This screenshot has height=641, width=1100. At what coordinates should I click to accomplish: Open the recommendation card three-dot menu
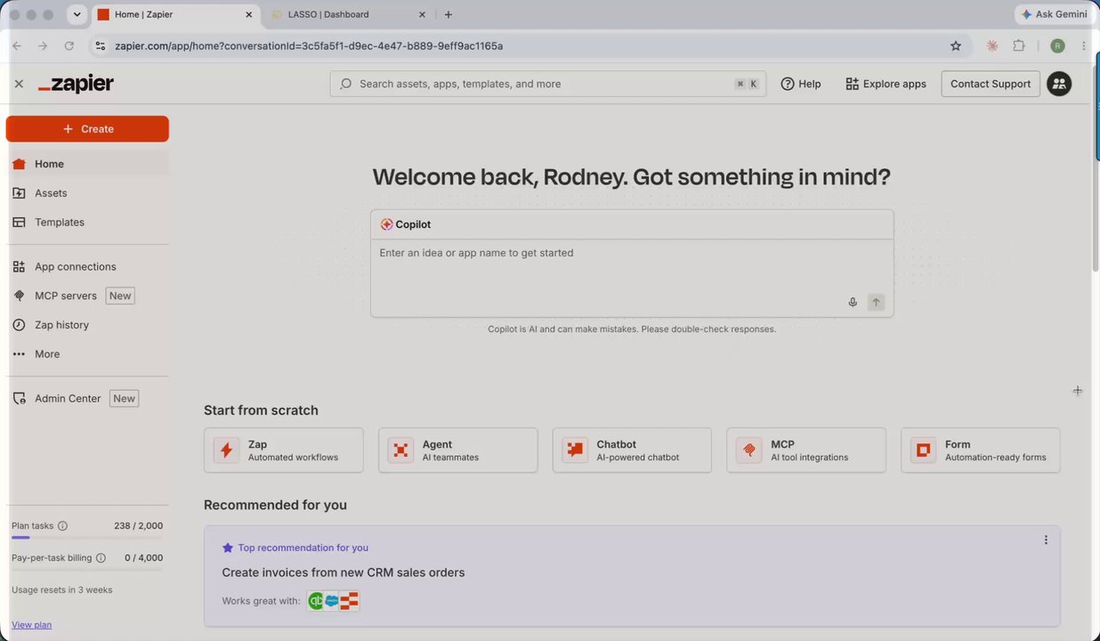coord(1046,540)
